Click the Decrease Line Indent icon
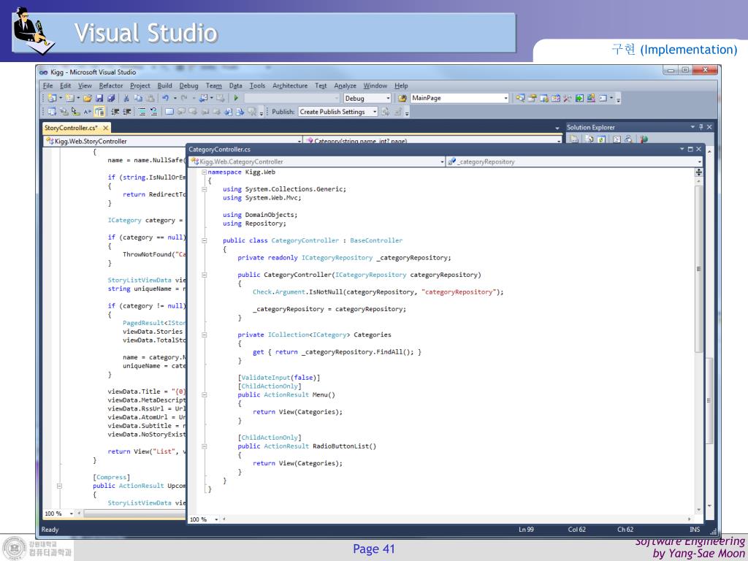 (x=115, y=112)
